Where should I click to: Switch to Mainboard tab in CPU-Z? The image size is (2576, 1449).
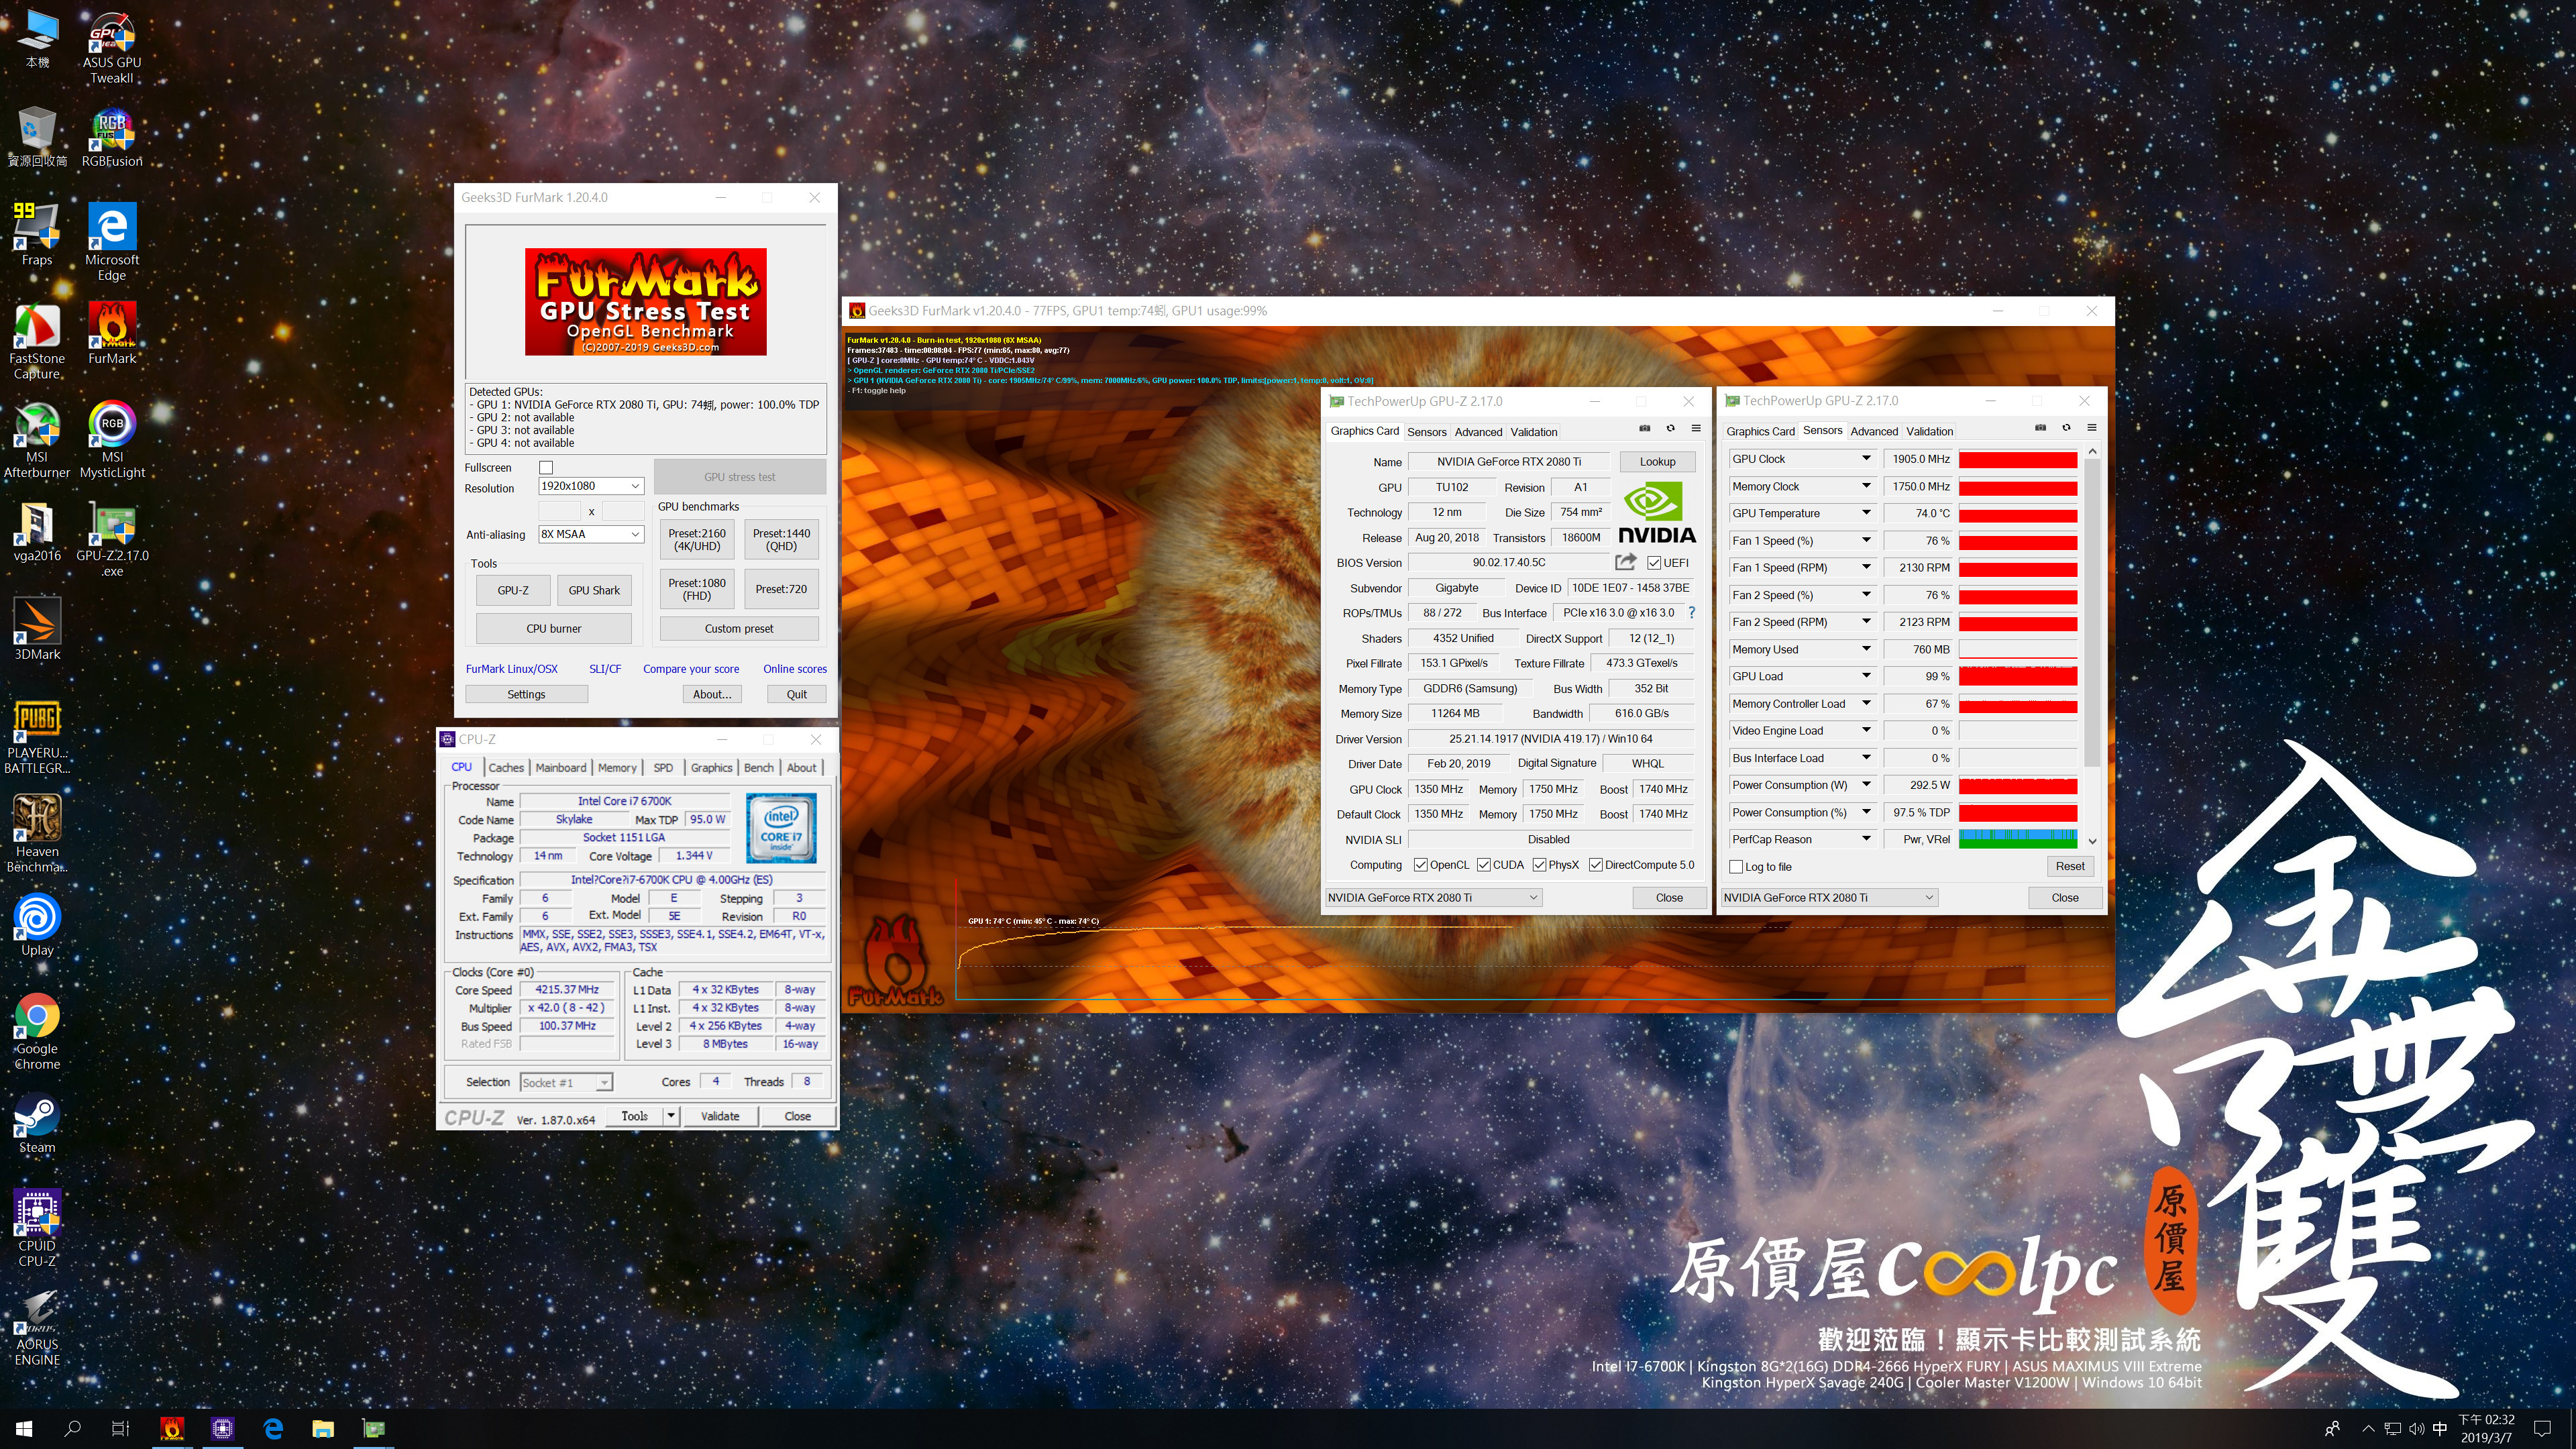pyautogui.click(x=561, y=767)
